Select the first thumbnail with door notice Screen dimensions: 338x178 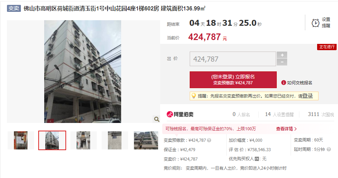pos(21,140)
